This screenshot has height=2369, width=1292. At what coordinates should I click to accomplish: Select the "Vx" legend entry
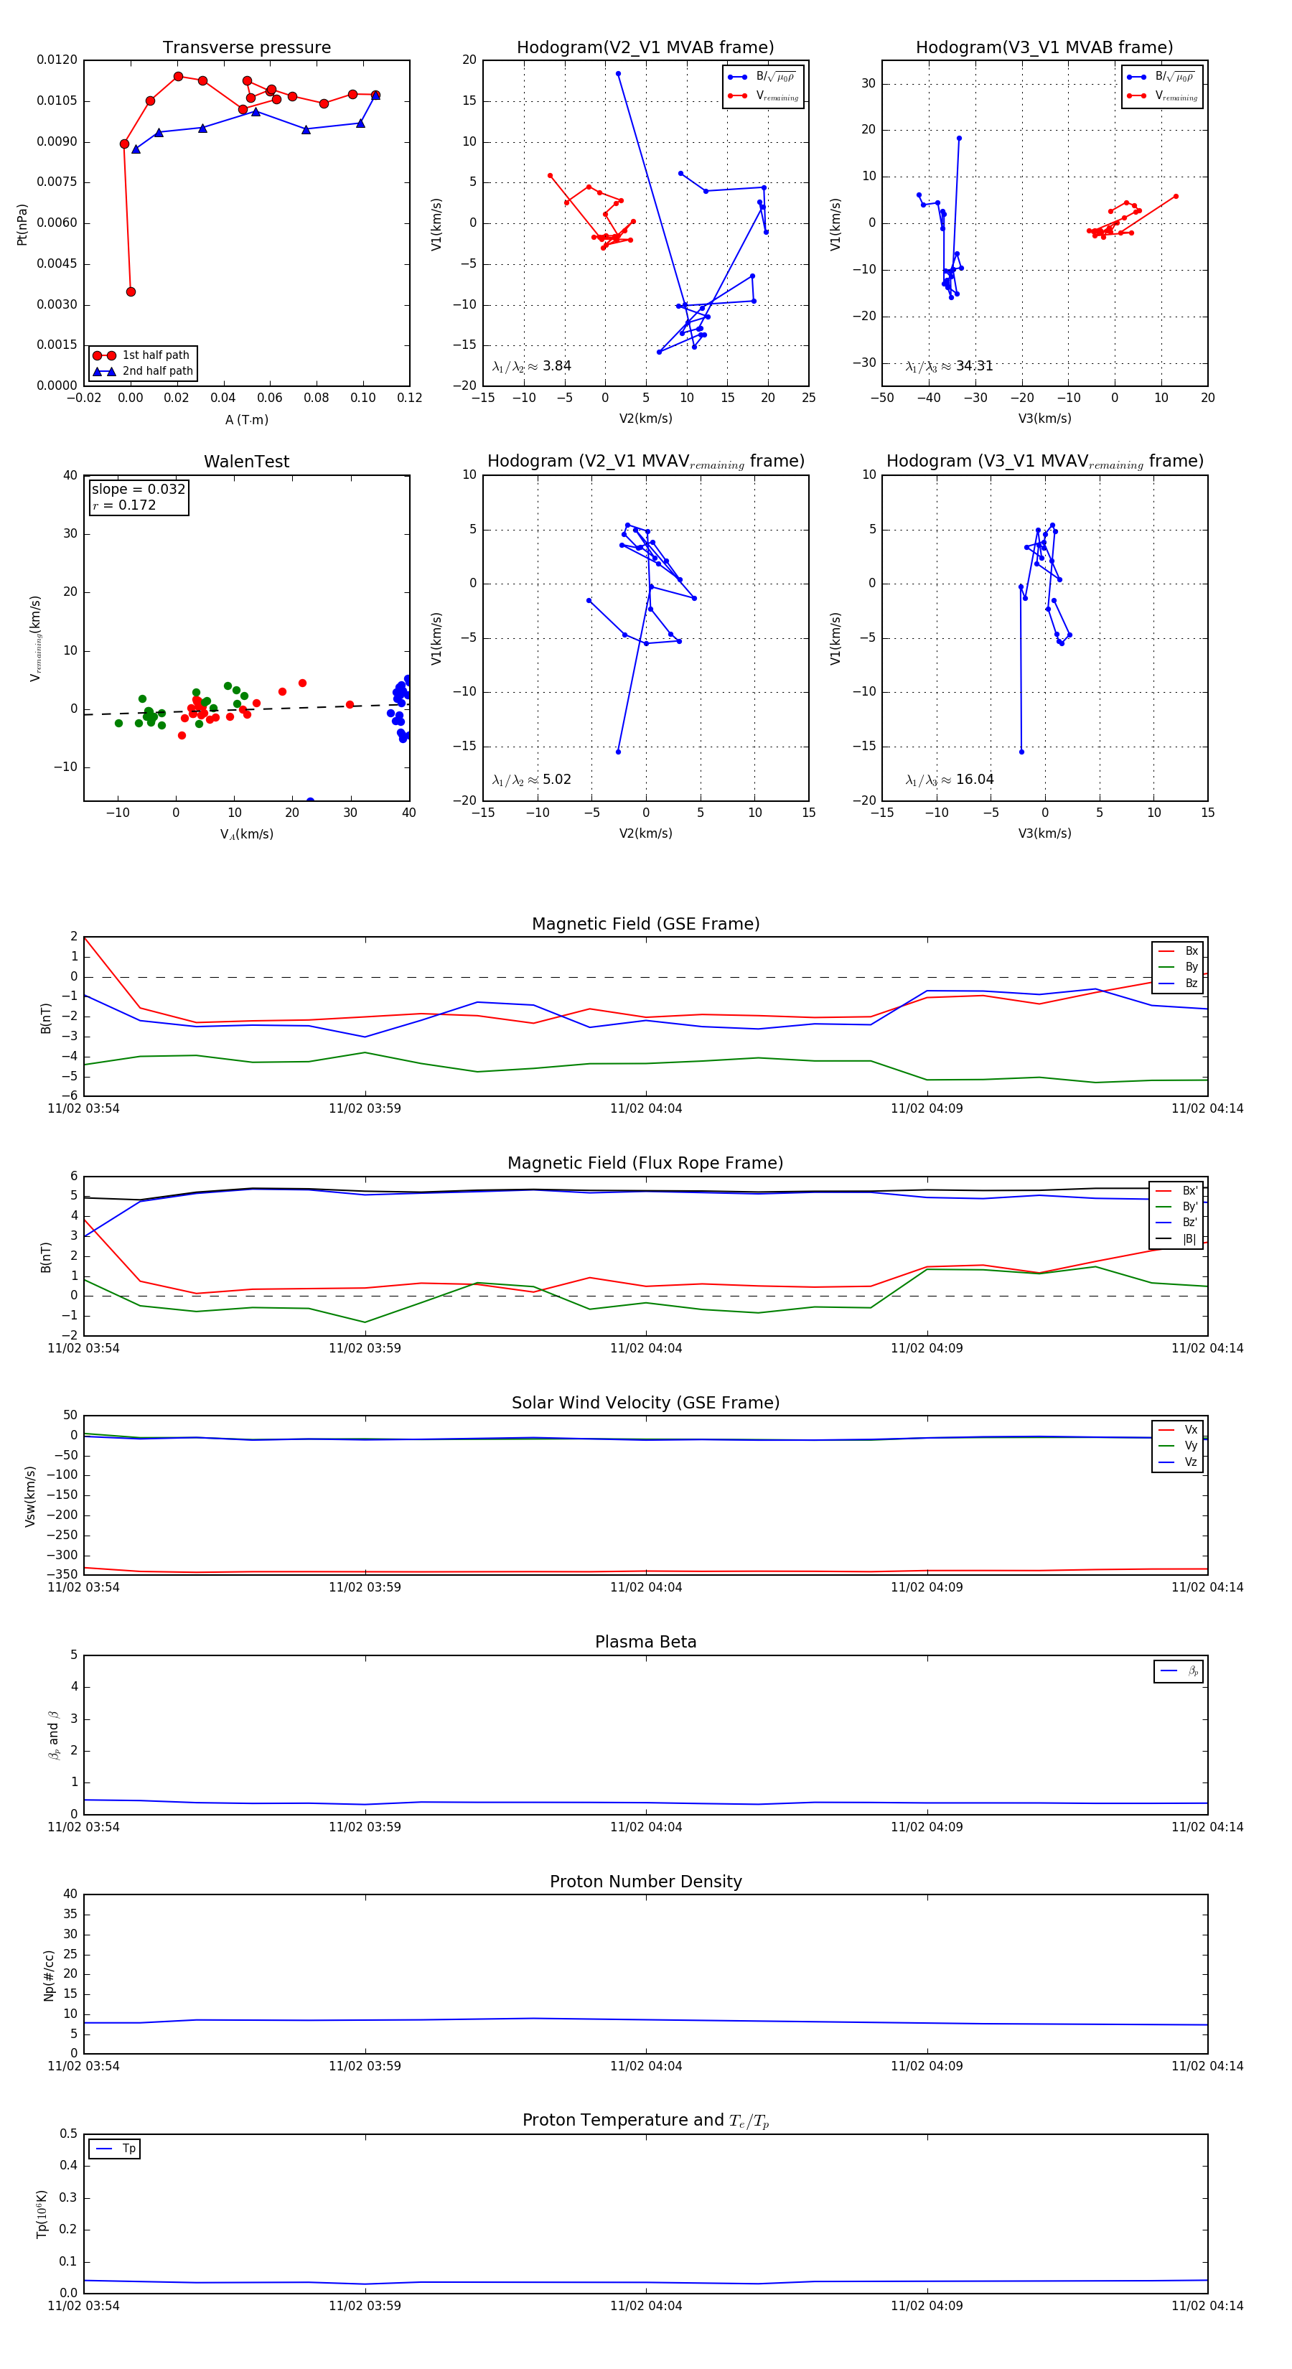(x=1178, y=1430)
